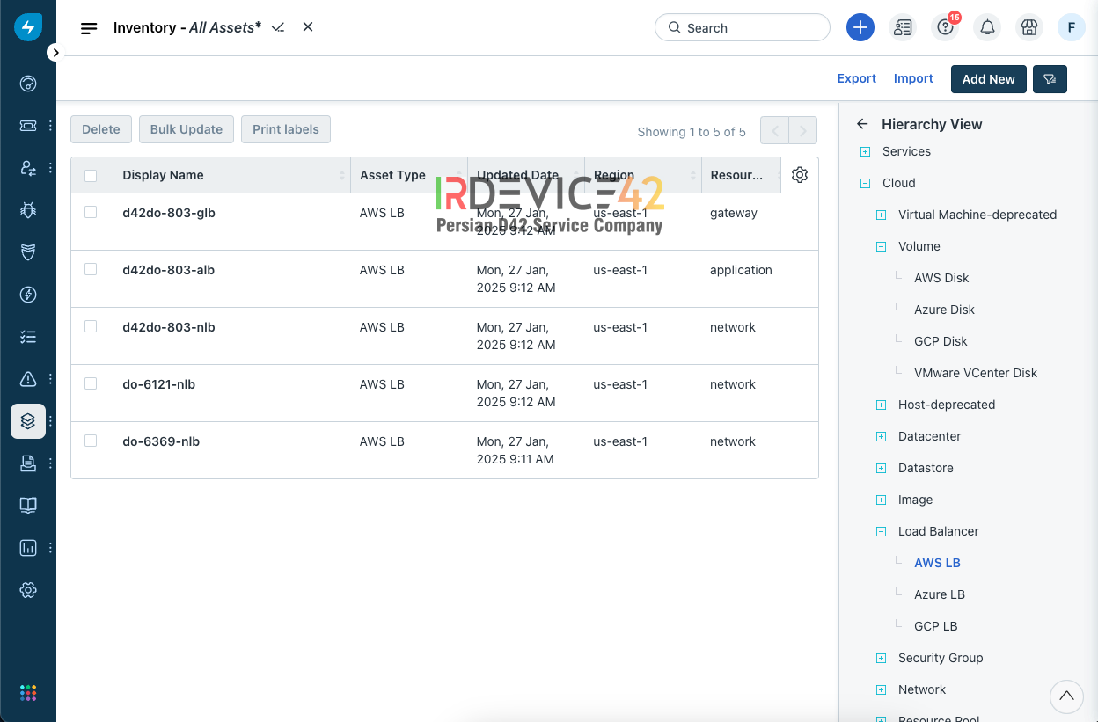Expand the Datastore node
This screenshot has height=722, width=1098.
[x=881, y=469]
